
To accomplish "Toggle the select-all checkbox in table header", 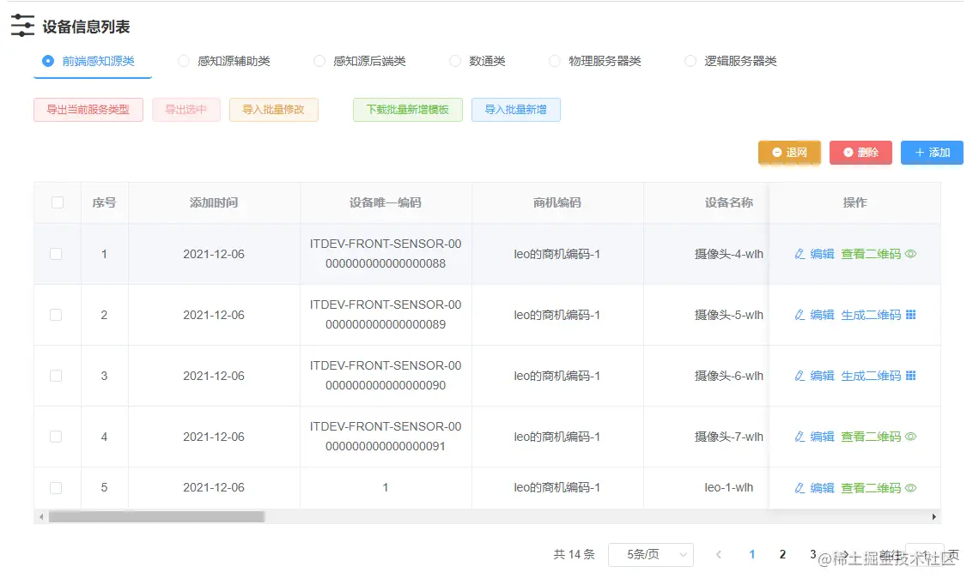I will click(58, 202).
